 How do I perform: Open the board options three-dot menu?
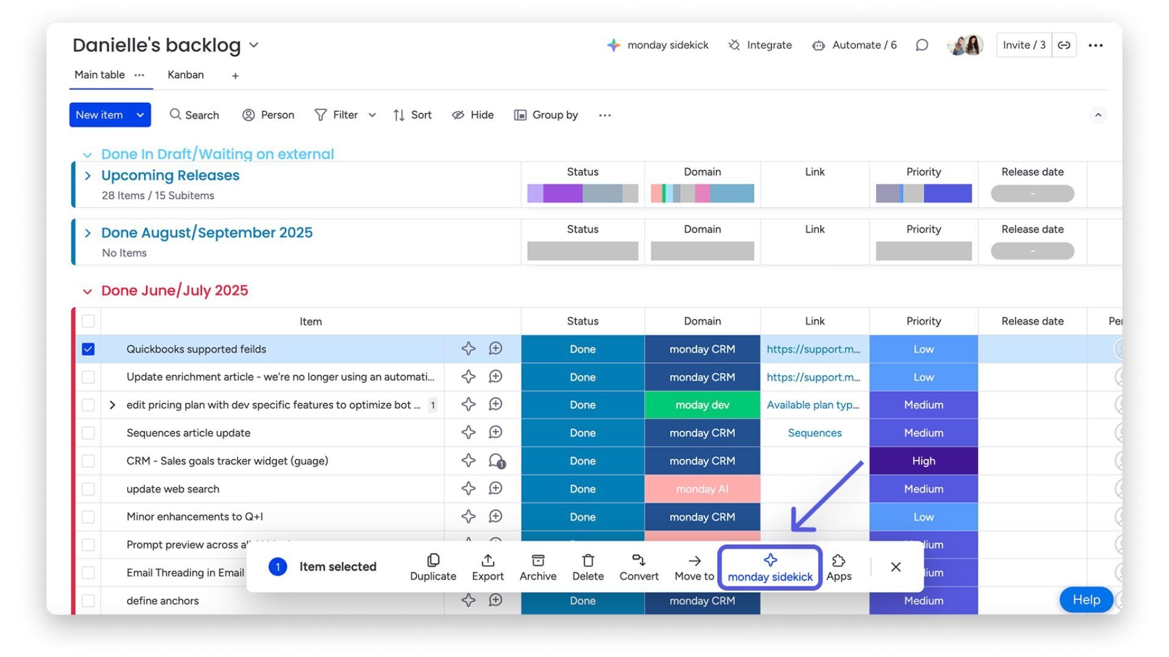coord(1095,45)
